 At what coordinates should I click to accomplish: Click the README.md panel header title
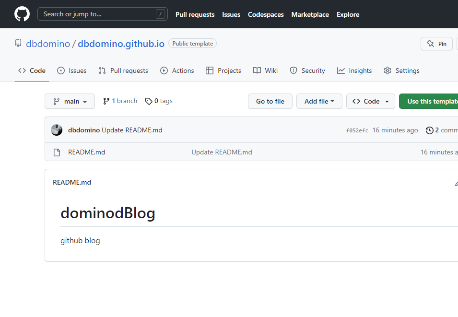tap(72, 182)
